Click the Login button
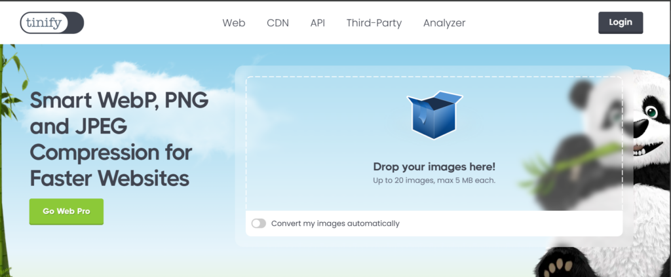 621,23
